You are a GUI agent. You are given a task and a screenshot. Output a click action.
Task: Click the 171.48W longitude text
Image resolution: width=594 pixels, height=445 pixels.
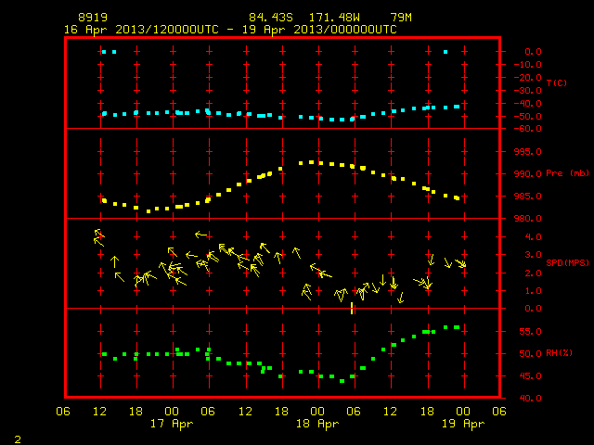pyautogui.click(x=334, y=18)
